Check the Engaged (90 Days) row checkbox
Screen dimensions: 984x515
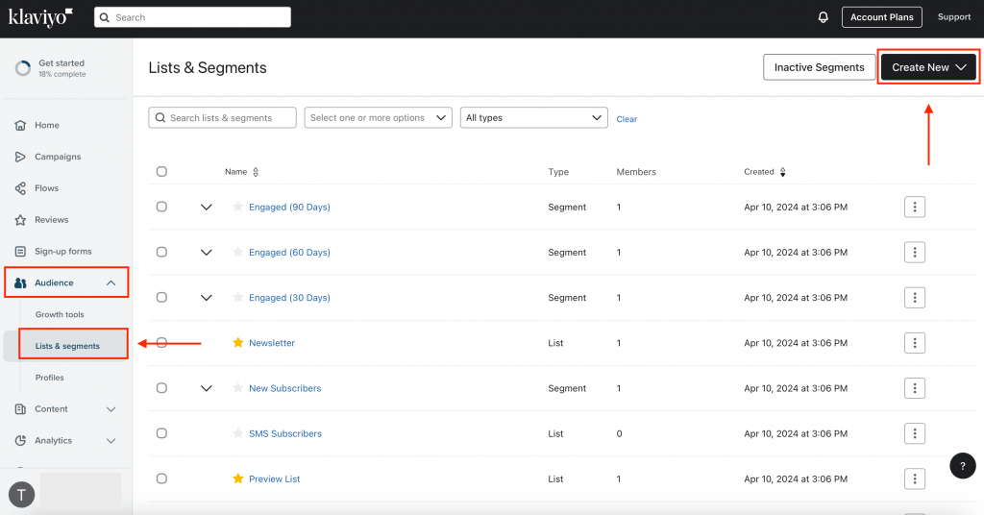161,207
